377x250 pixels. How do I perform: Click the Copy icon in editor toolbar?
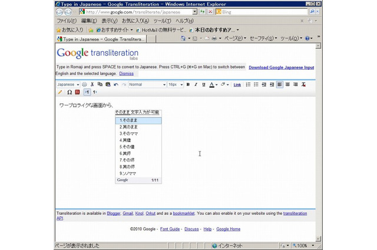(x=100, y=85)
